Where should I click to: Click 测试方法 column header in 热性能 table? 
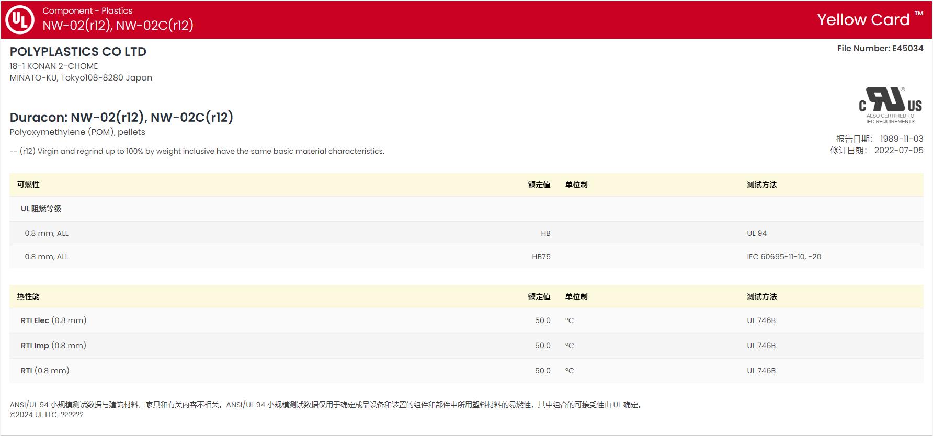(x=762, y=296)
